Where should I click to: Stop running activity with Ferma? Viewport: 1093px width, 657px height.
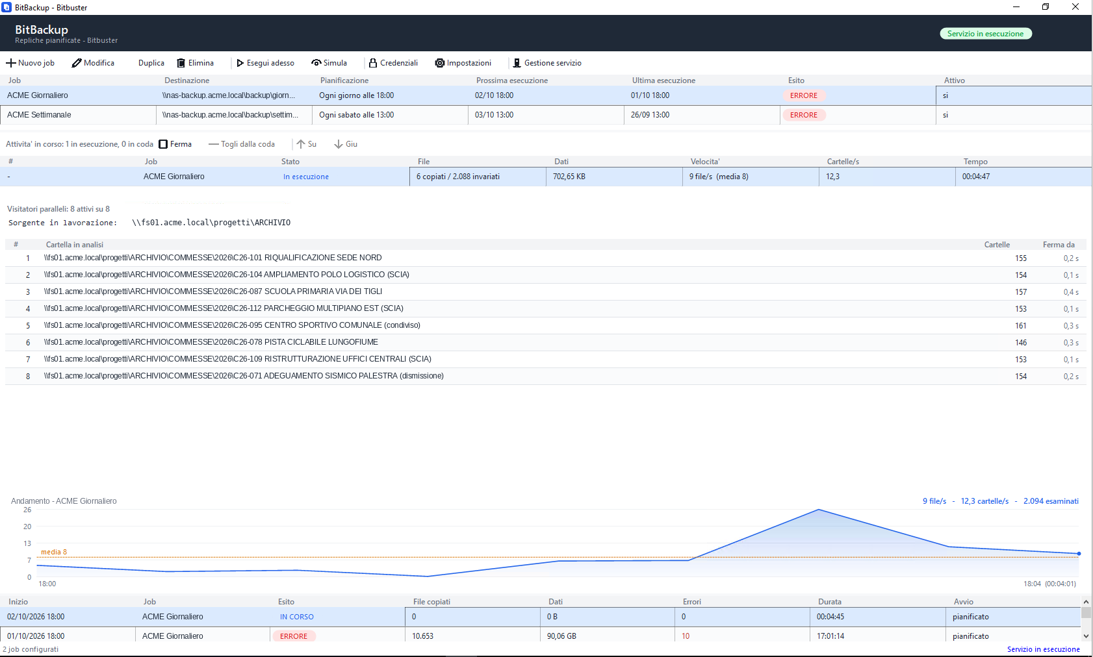tap(175, 144)
